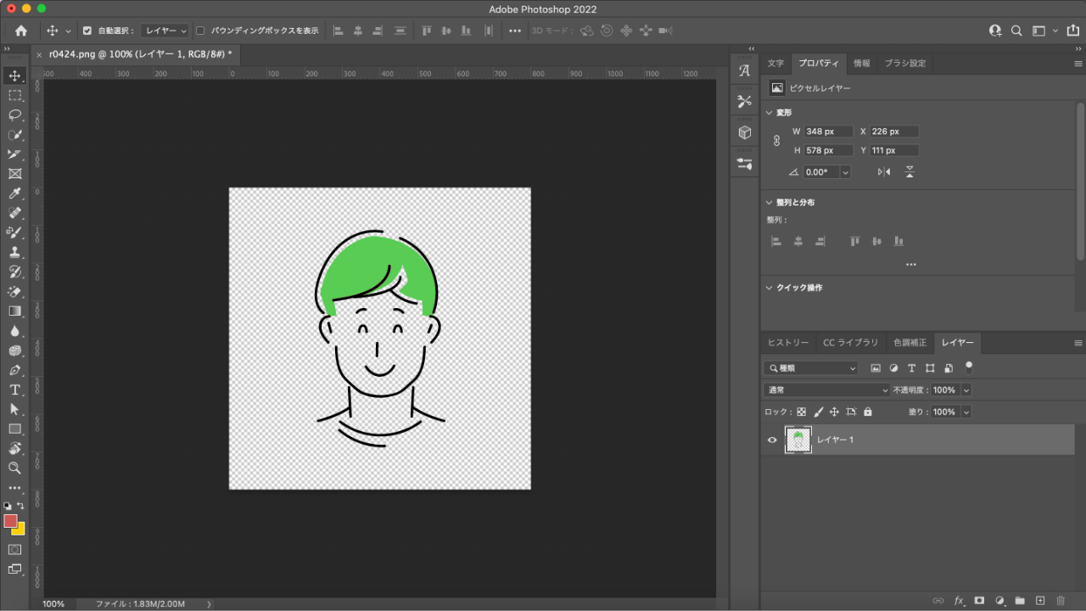The image size is (1086, 611).
Task: Open the レイヤー auto-select dropdown
Action: 165,31
